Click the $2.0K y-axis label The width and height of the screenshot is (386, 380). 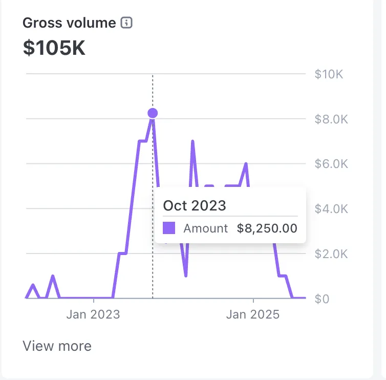tap(331, 254)
